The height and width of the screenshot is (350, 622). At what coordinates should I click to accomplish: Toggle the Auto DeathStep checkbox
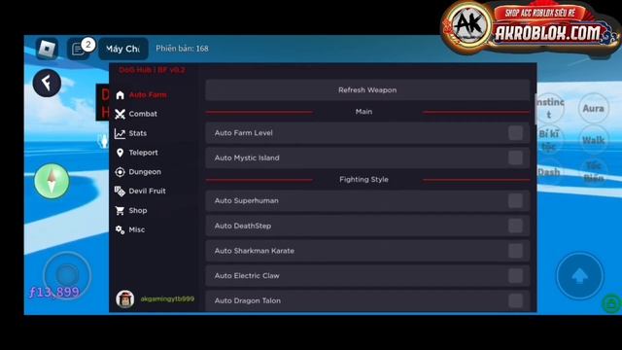coord(515,226)
